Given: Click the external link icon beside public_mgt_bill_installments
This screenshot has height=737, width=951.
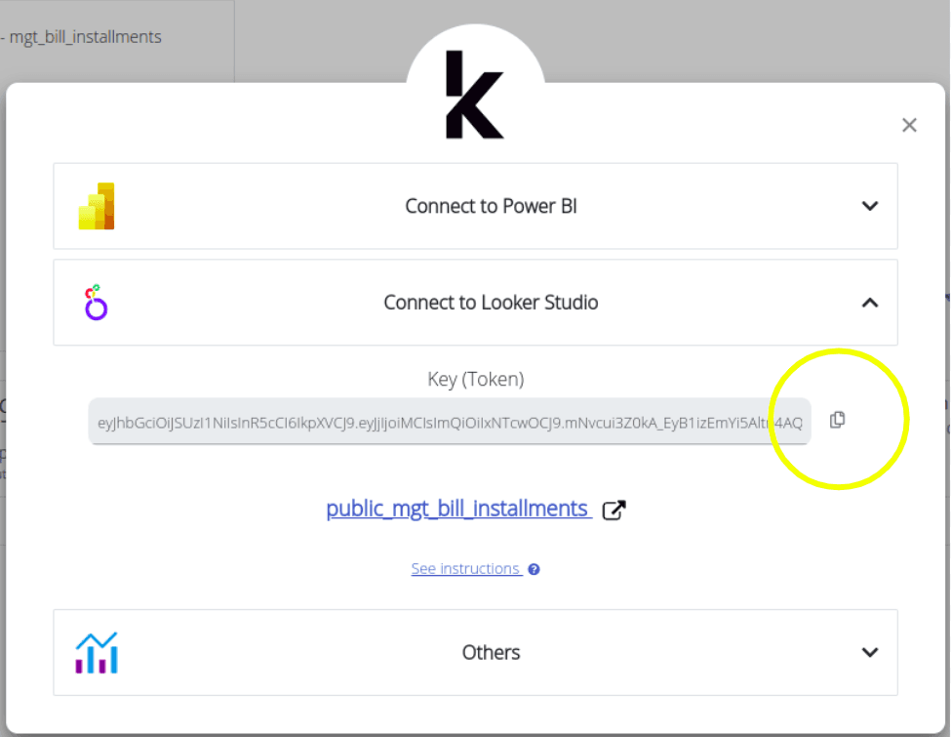Looking at the screenshot, I should click(614, 510).
